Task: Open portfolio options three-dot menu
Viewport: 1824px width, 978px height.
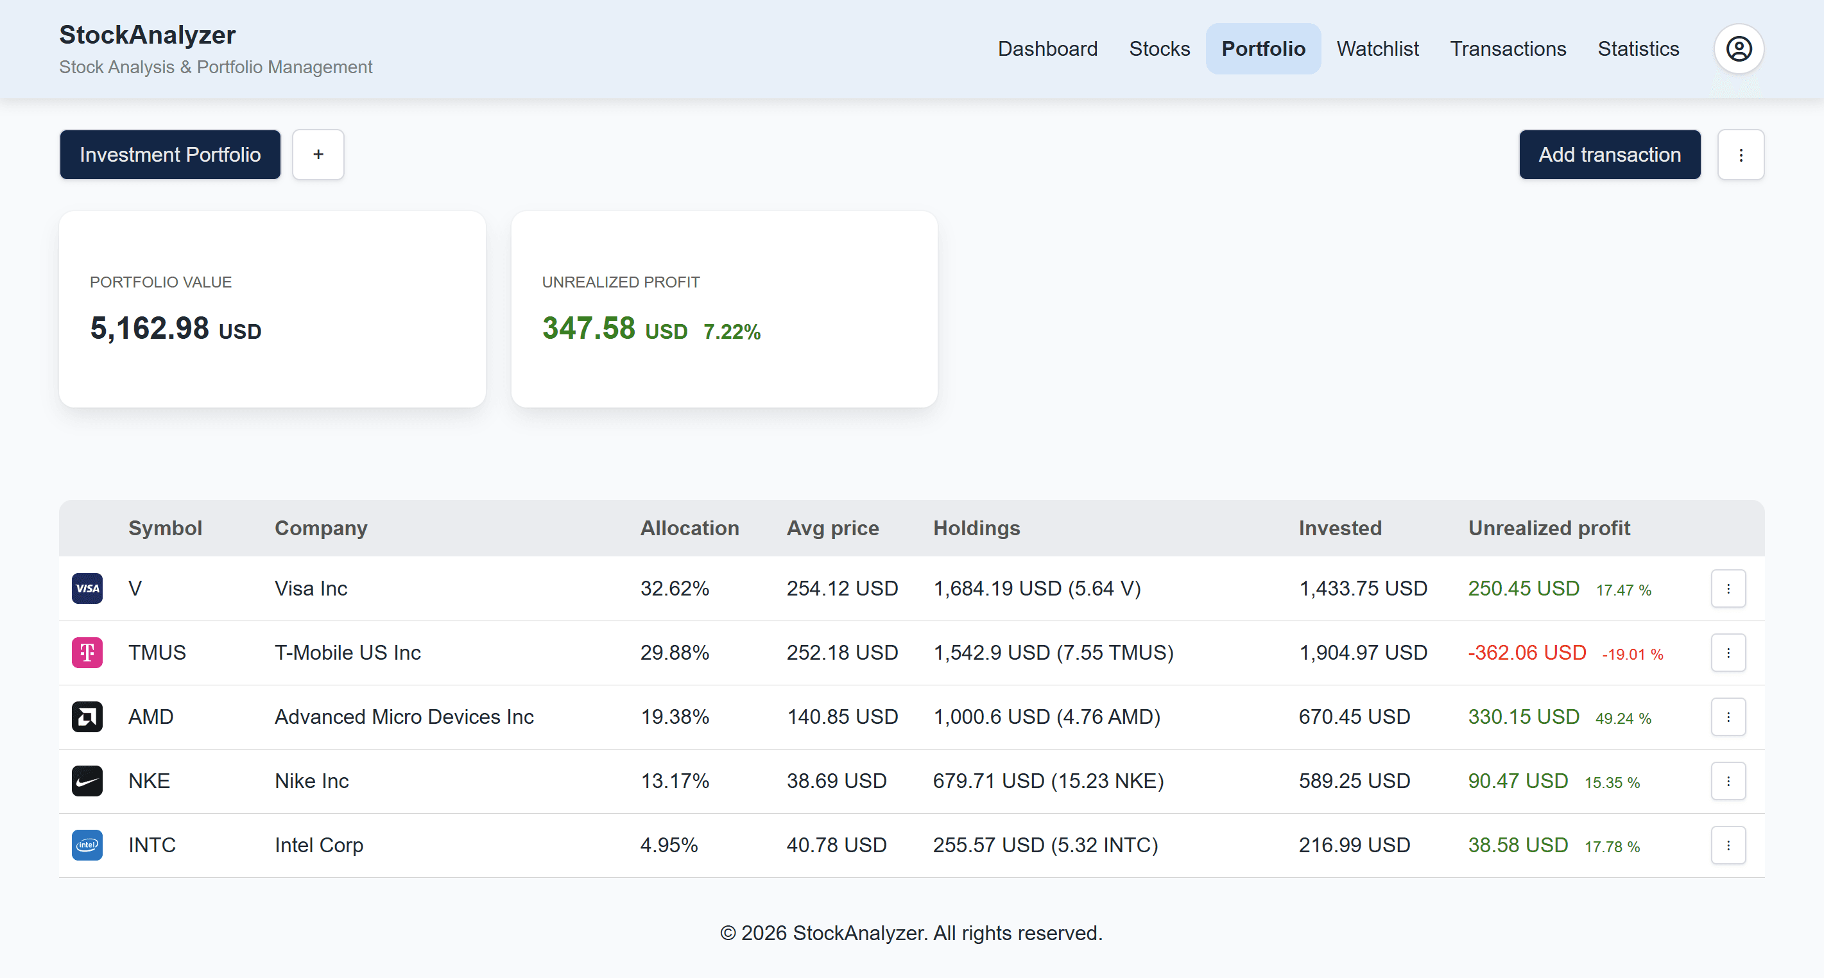Action: pos(1741,155)
